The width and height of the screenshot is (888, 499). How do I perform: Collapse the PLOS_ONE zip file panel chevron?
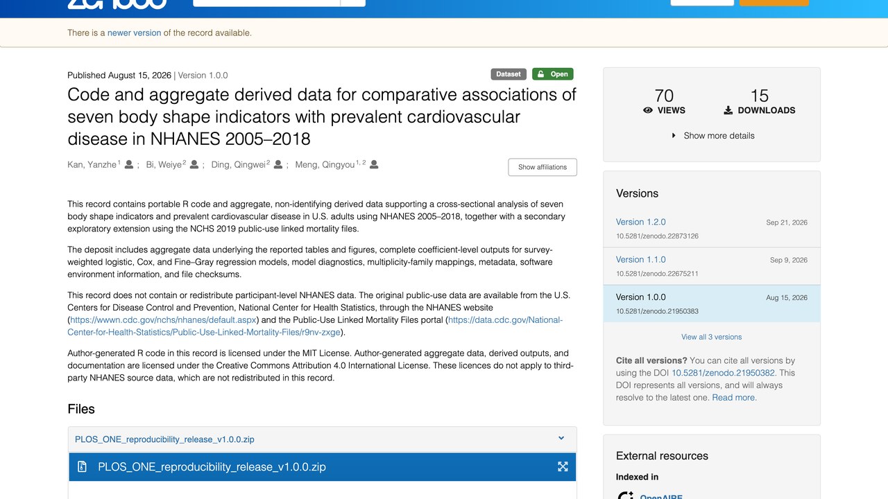point(561,438)
